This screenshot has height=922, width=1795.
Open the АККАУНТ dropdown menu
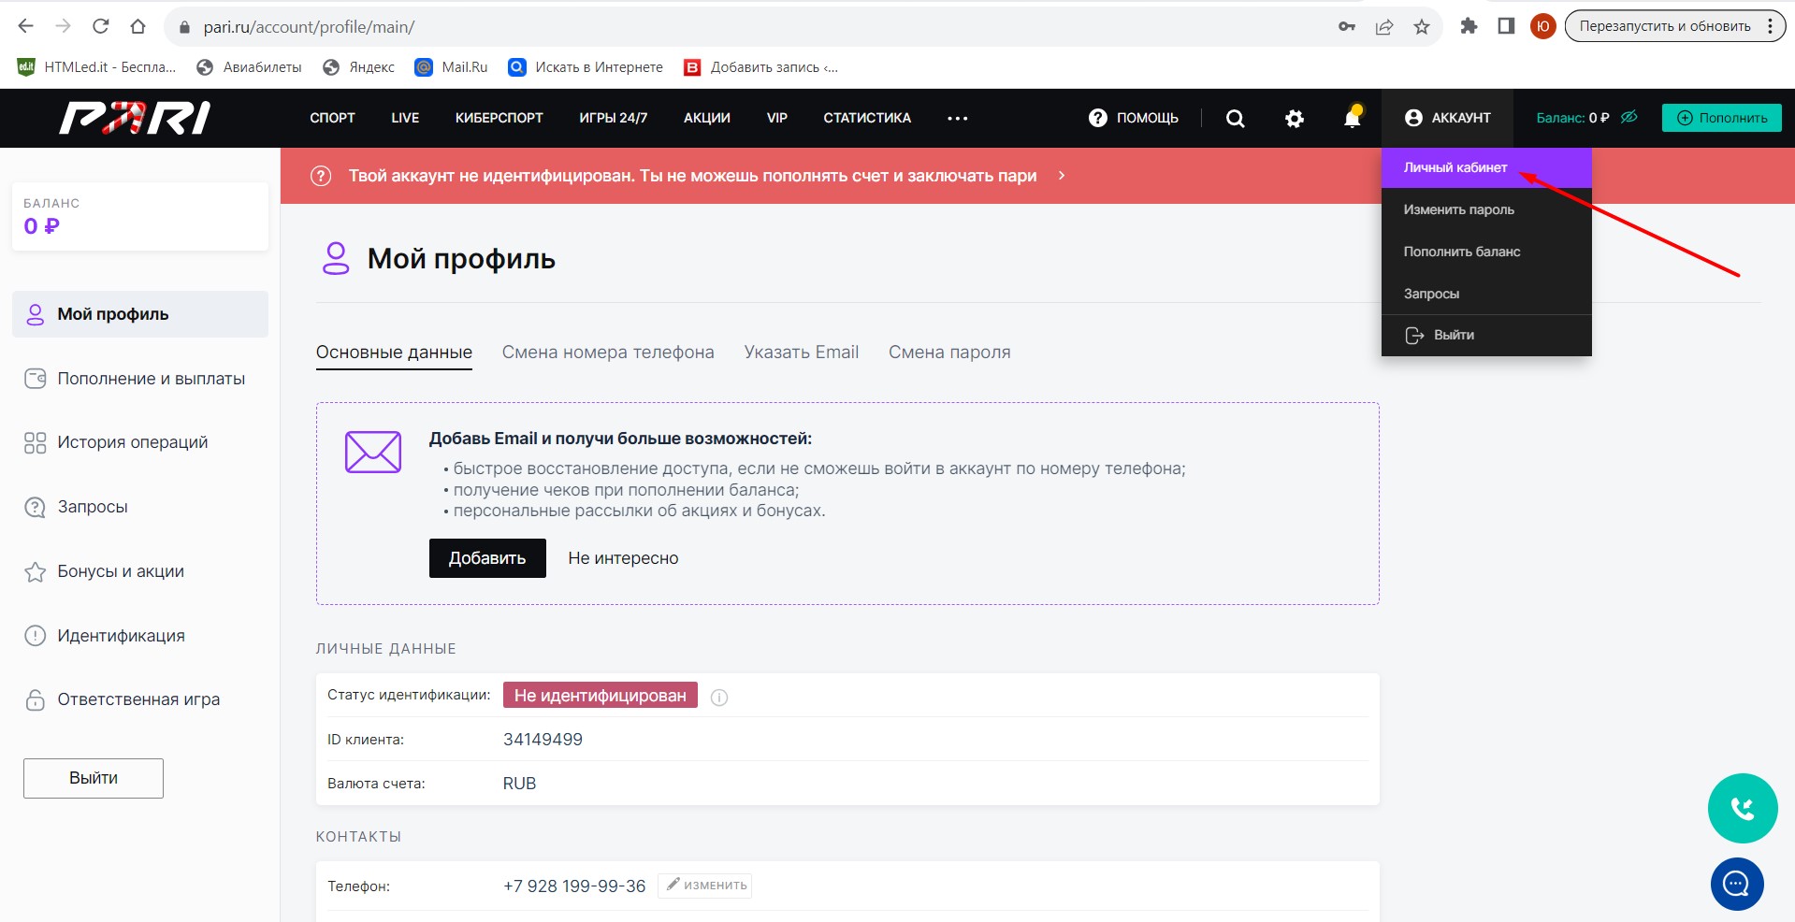(x=1447, y=118)
